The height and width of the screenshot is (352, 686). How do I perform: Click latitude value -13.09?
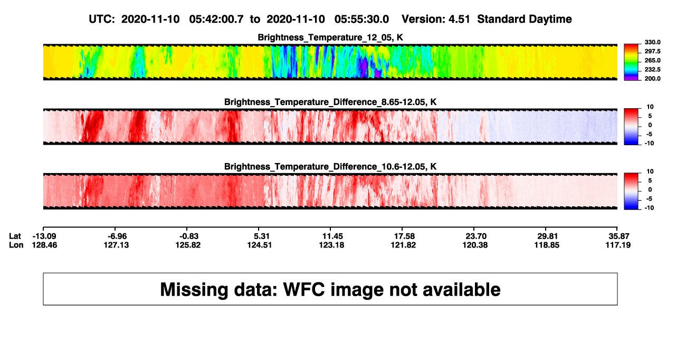pos(43,236)
